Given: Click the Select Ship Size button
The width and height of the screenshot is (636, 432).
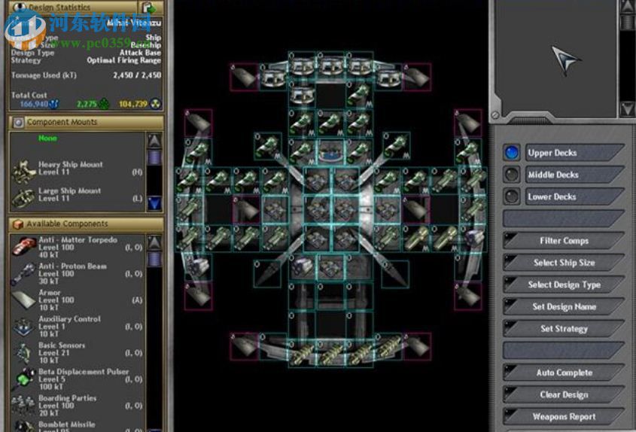Looking at the screenshot, I should [x=564, y=263].
